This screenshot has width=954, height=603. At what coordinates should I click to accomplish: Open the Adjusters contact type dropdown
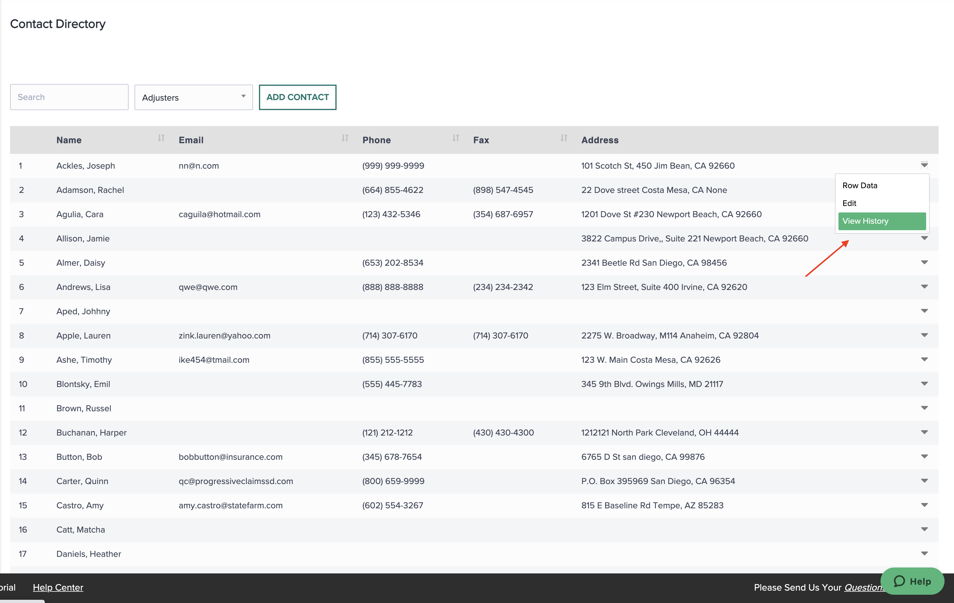[x=193, y=97]
